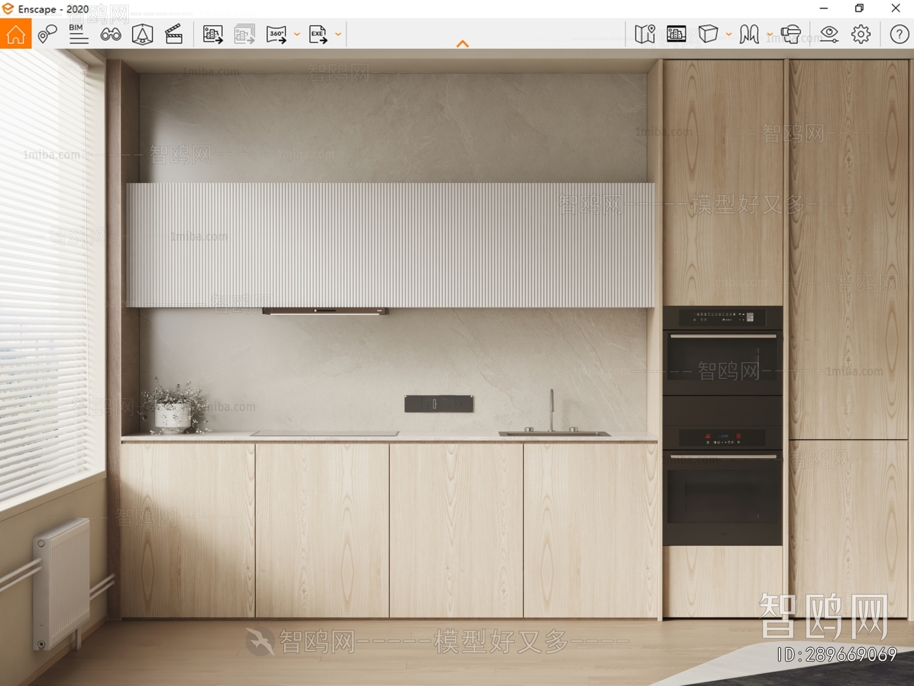Expand the 360° export dropdown arrow
914x686 pixels.
[297, 34]
